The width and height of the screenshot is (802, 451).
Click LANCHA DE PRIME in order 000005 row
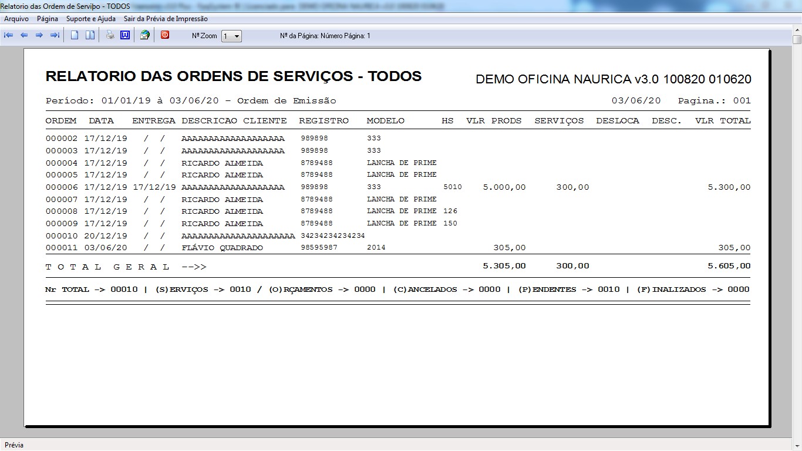(402, 174)
